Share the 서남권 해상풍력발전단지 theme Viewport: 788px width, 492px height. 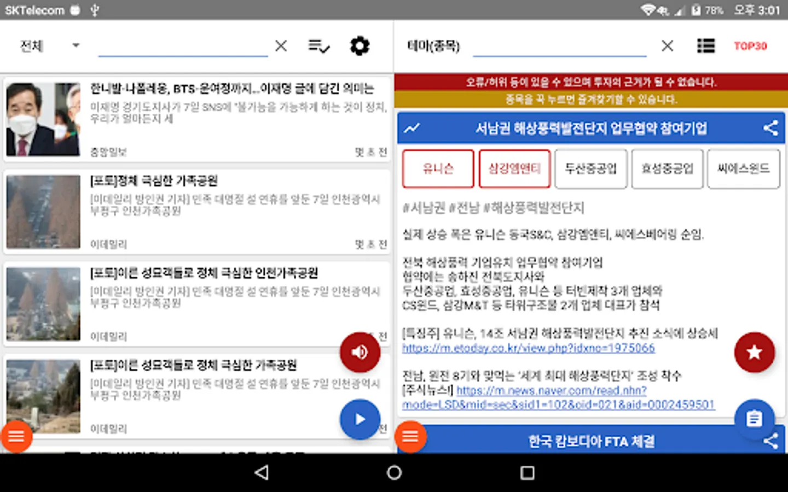tap(770, 128)
